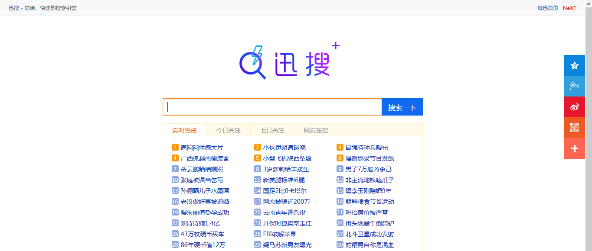
Task: Click the star favorites icon in sidebar
Action: tap(574, 65)
